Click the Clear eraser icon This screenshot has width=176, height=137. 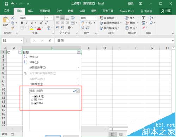pos(144,28)
